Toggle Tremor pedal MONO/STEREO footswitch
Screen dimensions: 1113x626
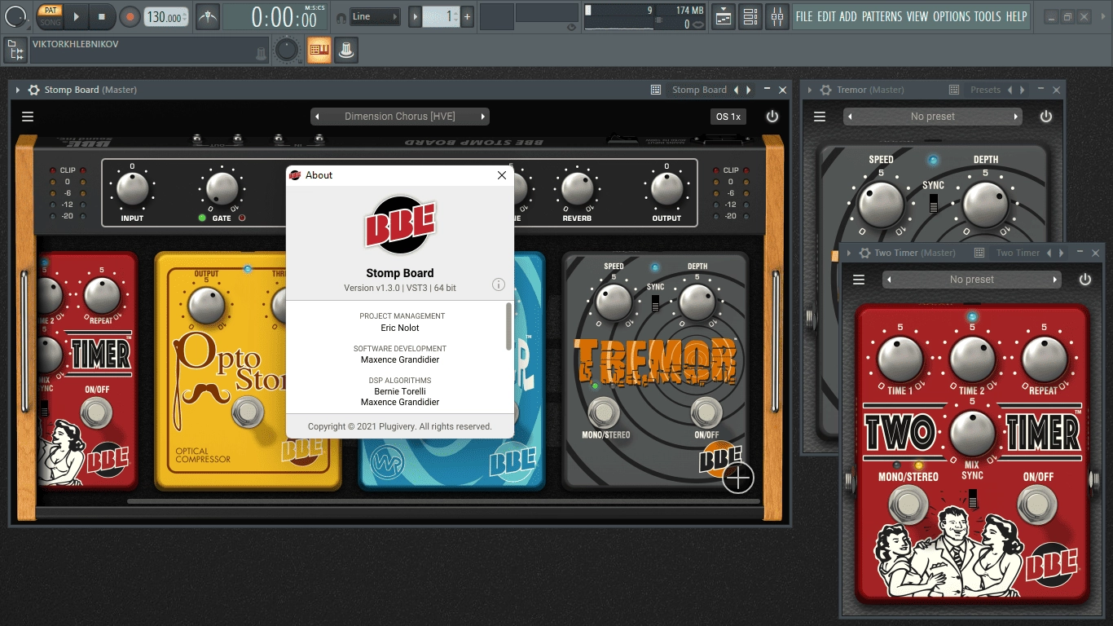(x=603, y=412)
